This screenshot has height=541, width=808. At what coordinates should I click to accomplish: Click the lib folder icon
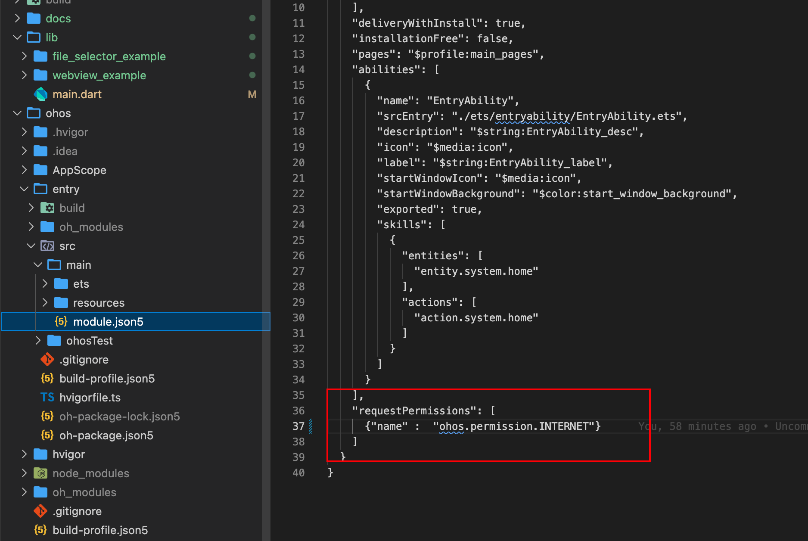34,37
